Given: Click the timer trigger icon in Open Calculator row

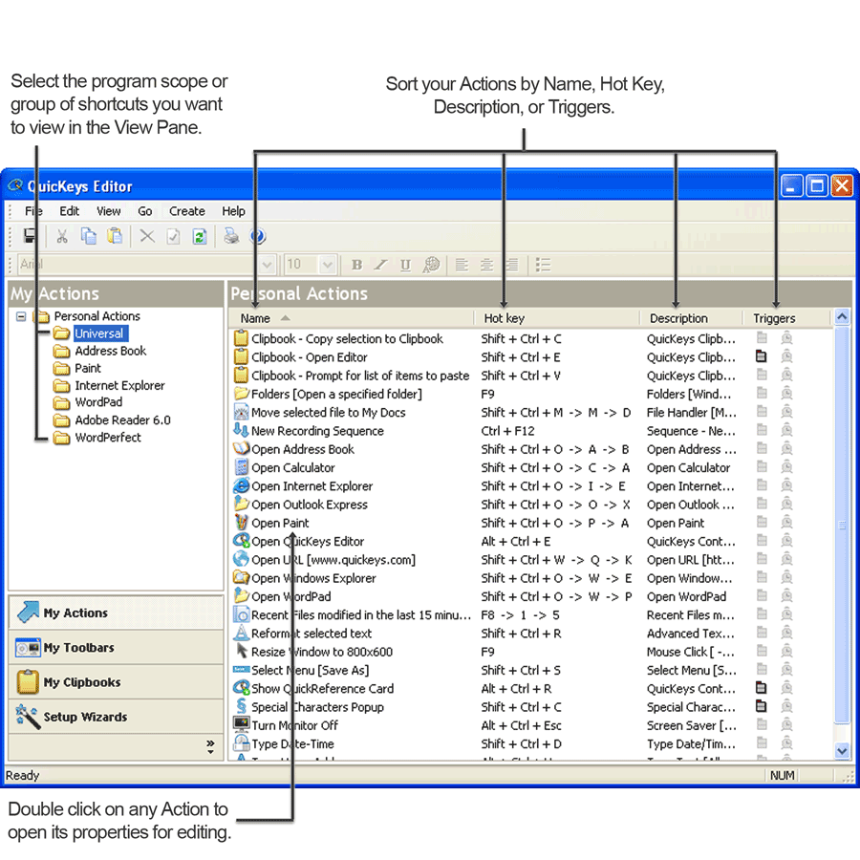Looking at the screenshot, I should pos(787,467).
